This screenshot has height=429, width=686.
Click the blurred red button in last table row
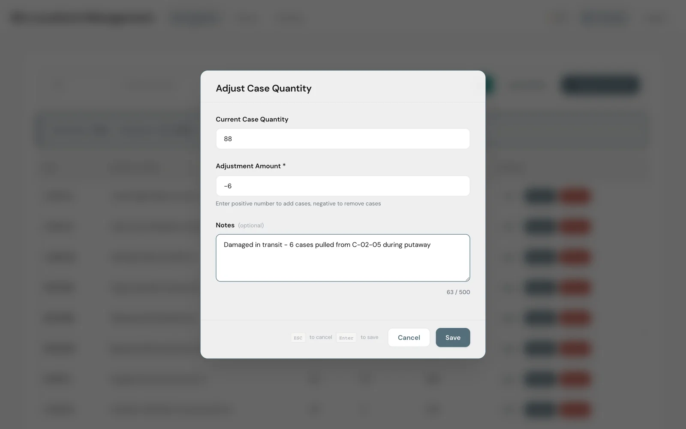click(x=575, y=410)
